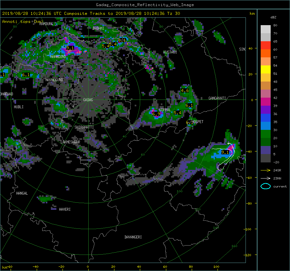Click the 6.1 storm top touching Hospet label

coord(189,122)
